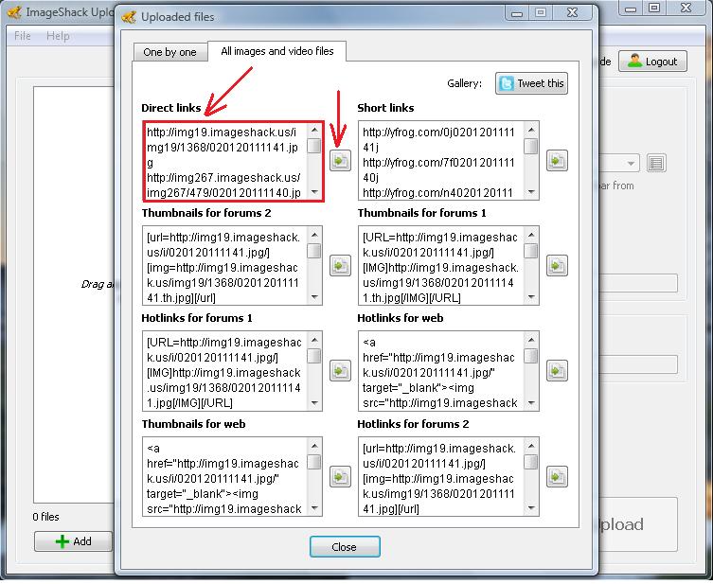
Task: Copy Short links to clipboard
Action: (x=557, y=160)
